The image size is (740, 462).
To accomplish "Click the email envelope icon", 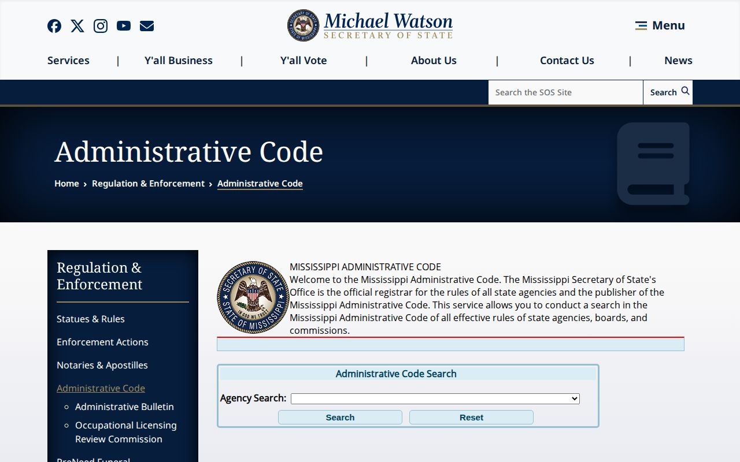I will coord(147,26).
